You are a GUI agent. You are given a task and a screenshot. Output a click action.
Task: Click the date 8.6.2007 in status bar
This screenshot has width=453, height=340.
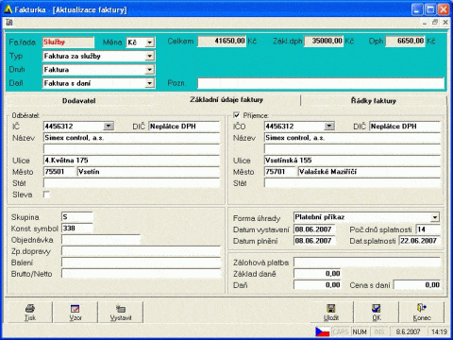[408, 331]
